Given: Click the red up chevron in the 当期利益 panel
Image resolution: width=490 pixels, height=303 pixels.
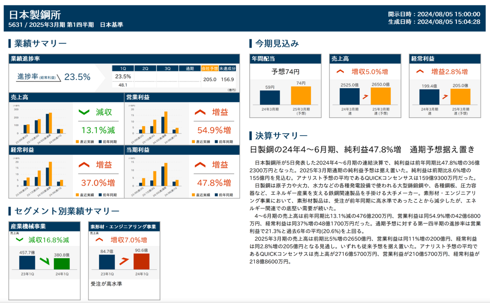Looking at the screenshot, I should (200, 165).
